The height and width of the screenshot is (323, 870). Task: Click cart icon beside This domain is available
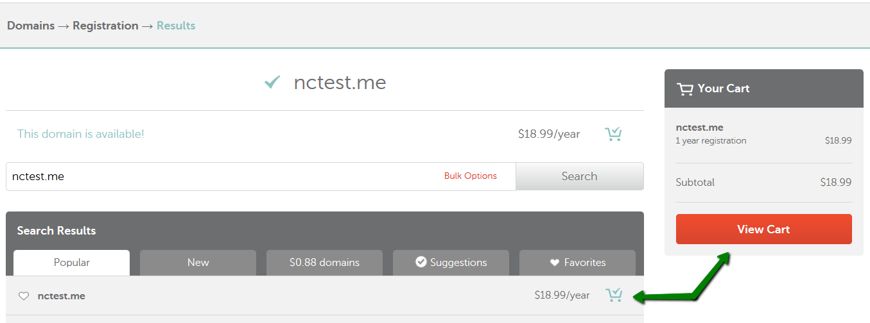[613, 134]
